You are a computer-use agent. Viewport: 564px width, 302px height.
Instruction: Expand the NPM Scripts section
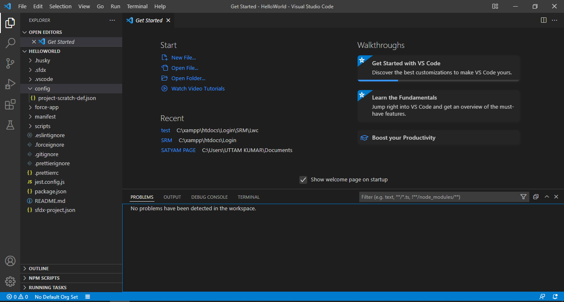(x=44, y=278)
